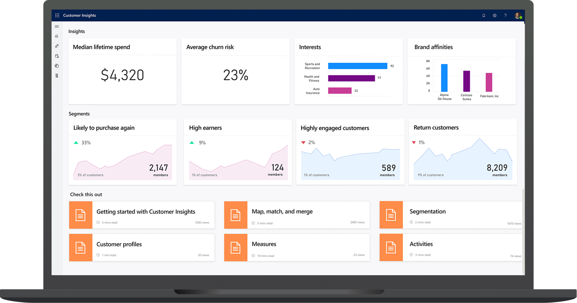Open the data database icon in sidebar
The image size is (577, 303).
pyautogui.click(x=57, y=56)
